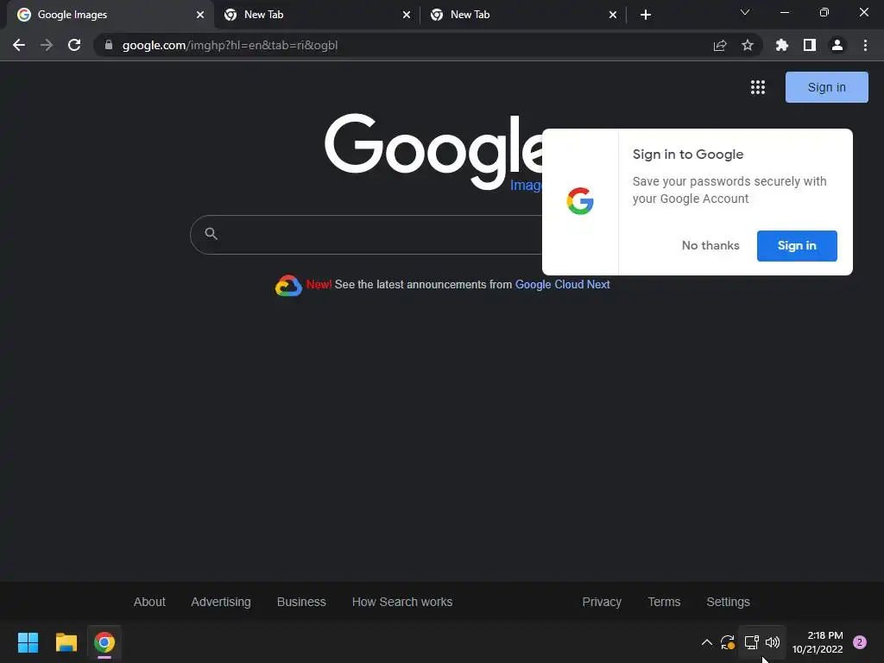Click the sync status tray icon

(x=727, y=642)
